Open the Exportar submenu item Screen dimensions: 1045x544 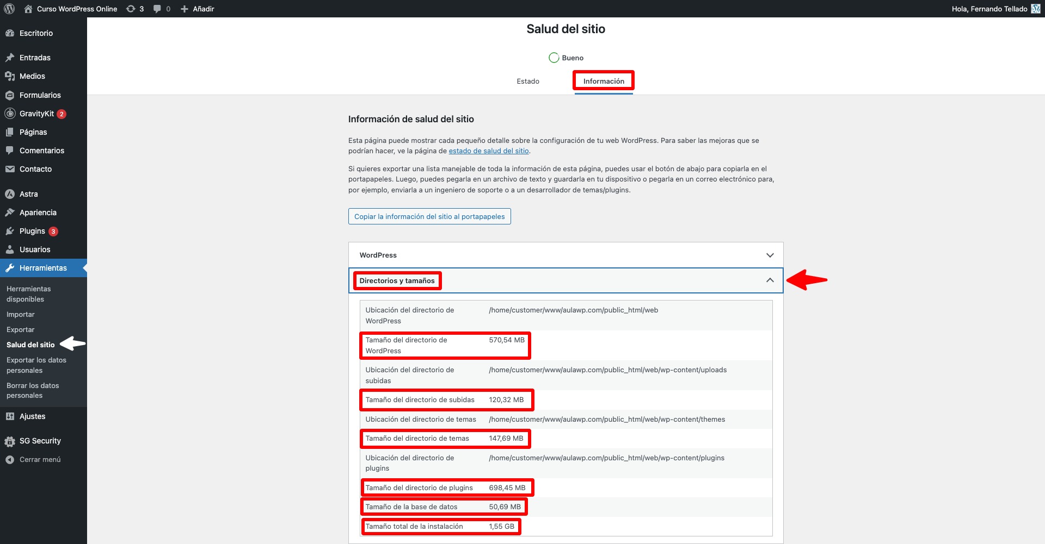(x=21, y=330)
